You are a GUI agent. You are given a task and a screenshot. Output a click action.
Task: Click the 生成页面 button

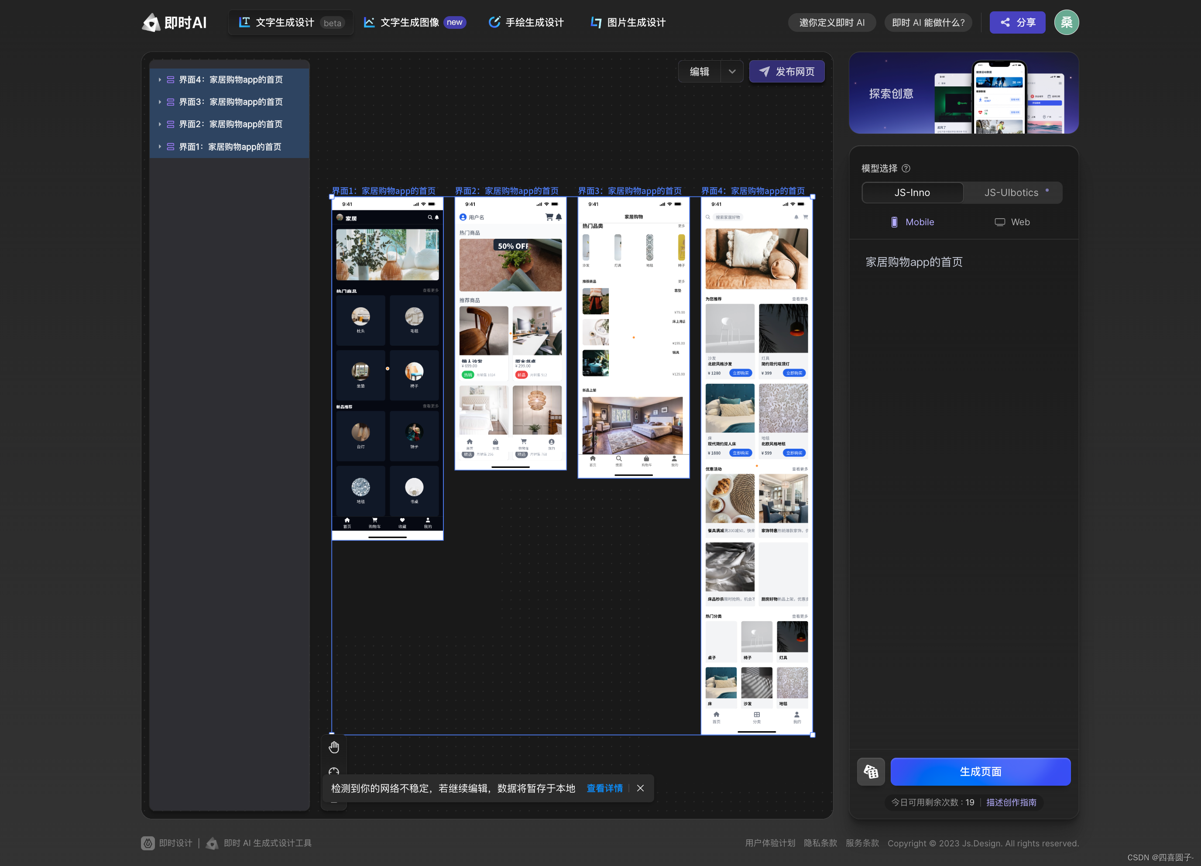pyautogui.click(x=980, y=772)
